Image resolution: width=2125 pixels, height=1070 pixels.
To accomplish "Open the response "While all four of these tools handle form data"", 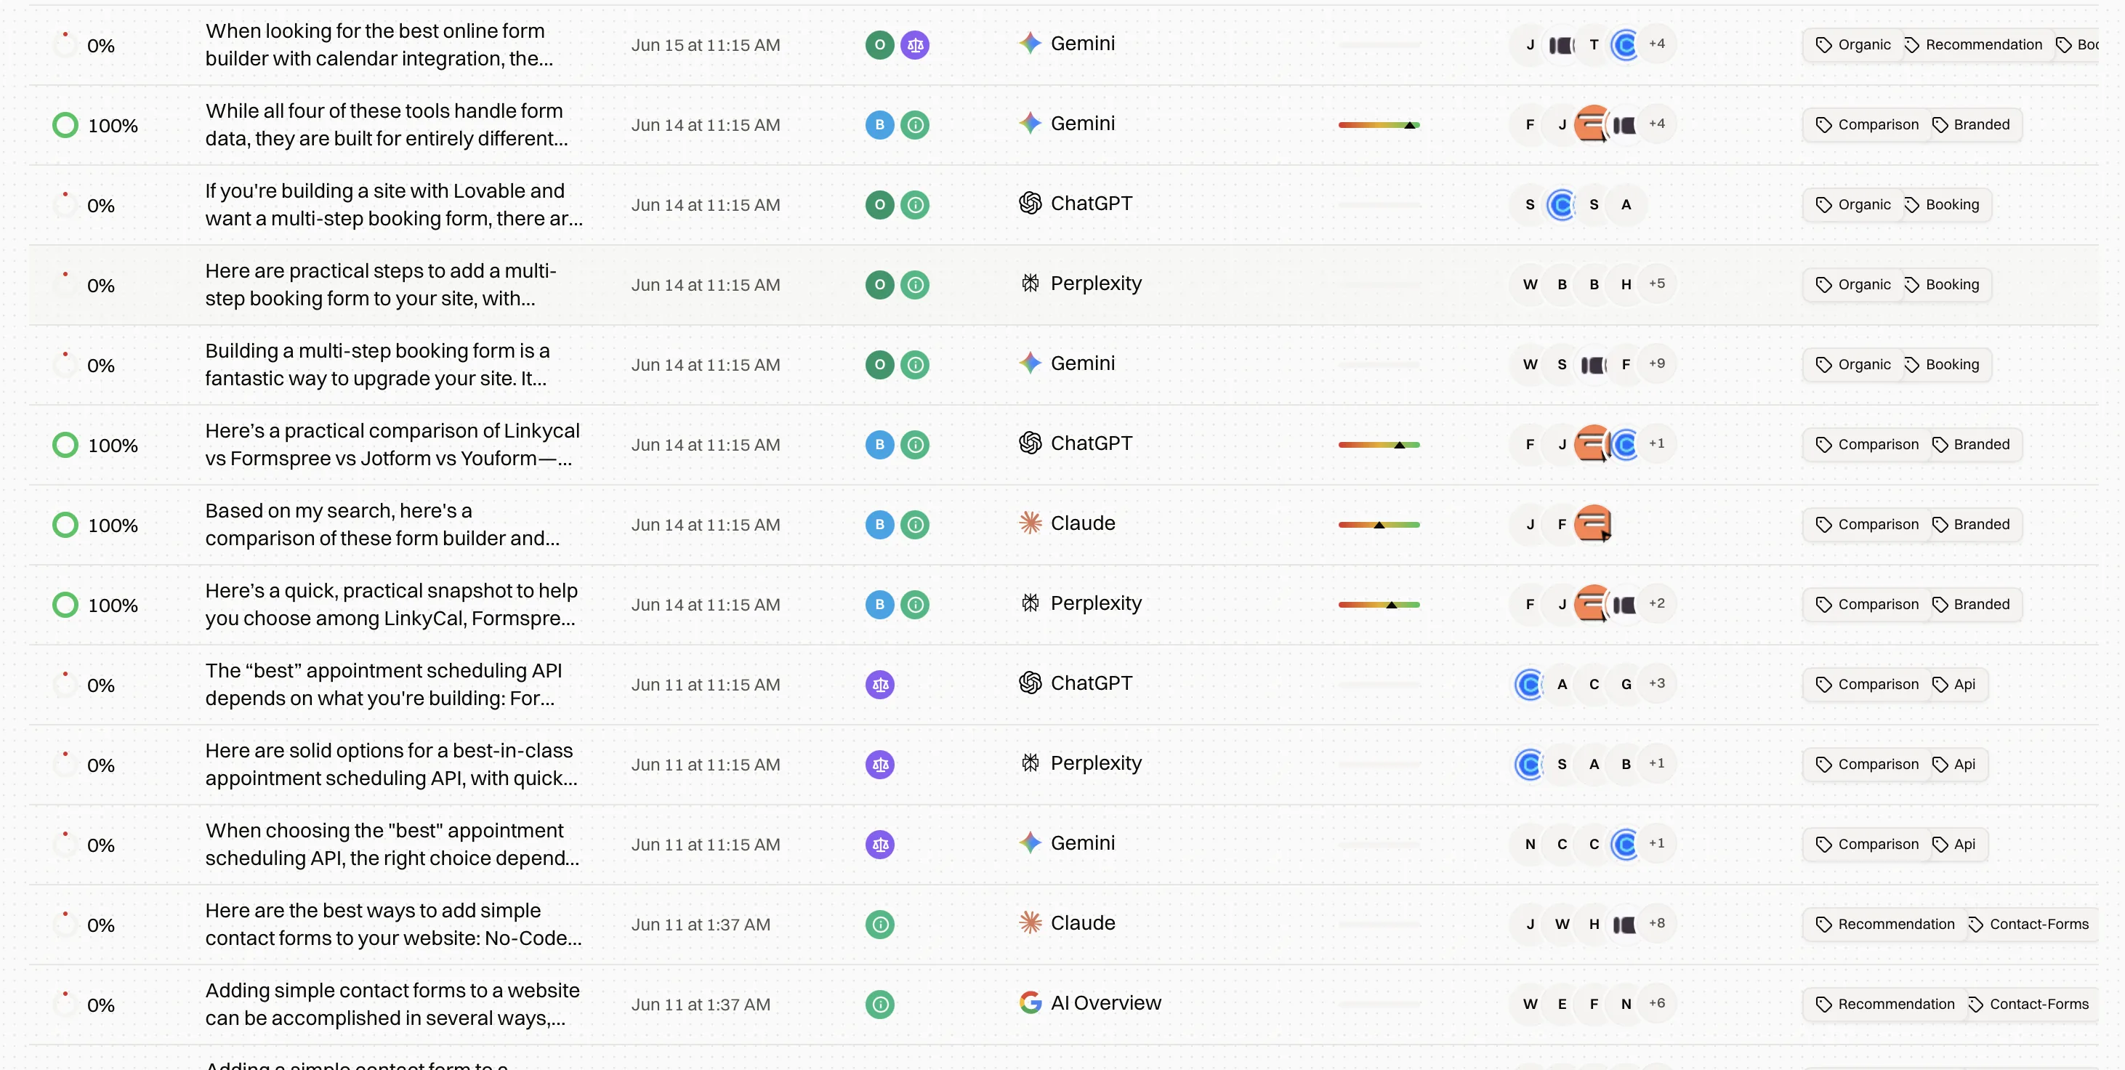I will 386,124.
